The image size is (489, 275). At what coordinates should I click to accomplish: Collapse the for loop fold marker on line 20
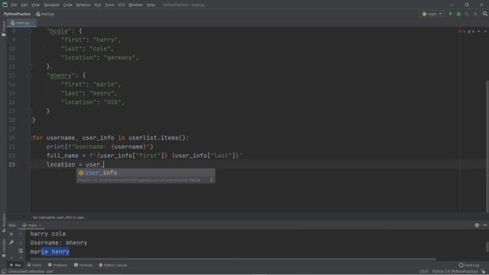pos(30,137)
